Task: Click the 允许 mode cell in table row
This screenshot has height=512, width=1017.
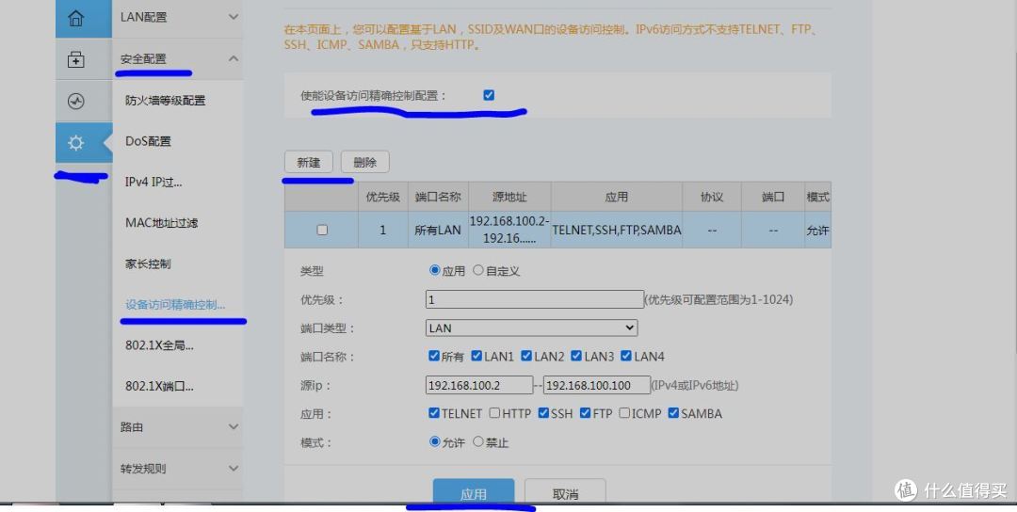Action: (x=818, y=230)
